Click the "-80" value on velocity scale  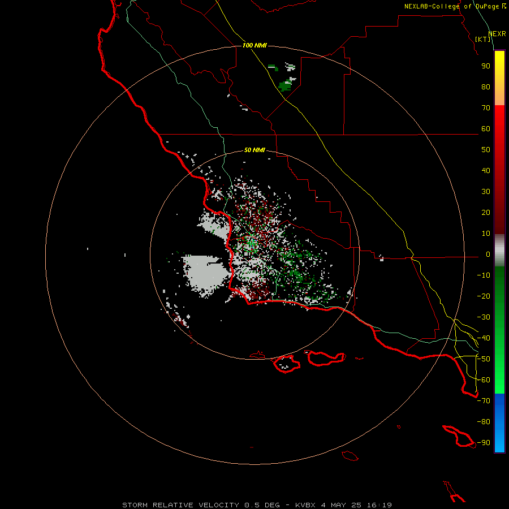pyautogui.click(x=484, y=422)
